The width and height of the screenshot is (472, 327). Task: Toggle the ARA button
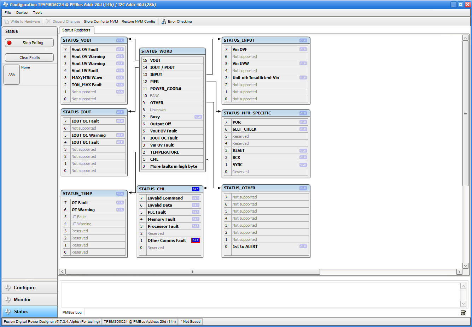pyautogui.click(x=12, y=75)
